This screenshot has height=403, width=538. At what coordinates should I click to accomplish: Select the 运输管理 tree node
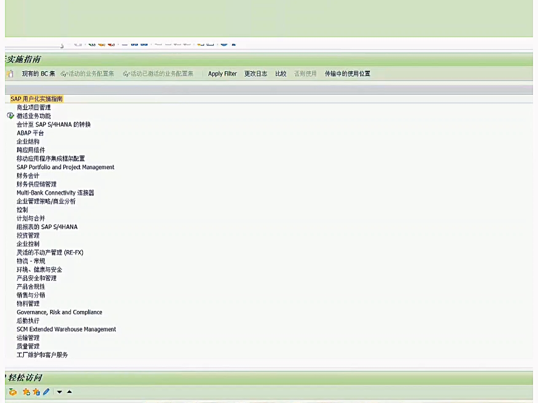pos(28,338)
